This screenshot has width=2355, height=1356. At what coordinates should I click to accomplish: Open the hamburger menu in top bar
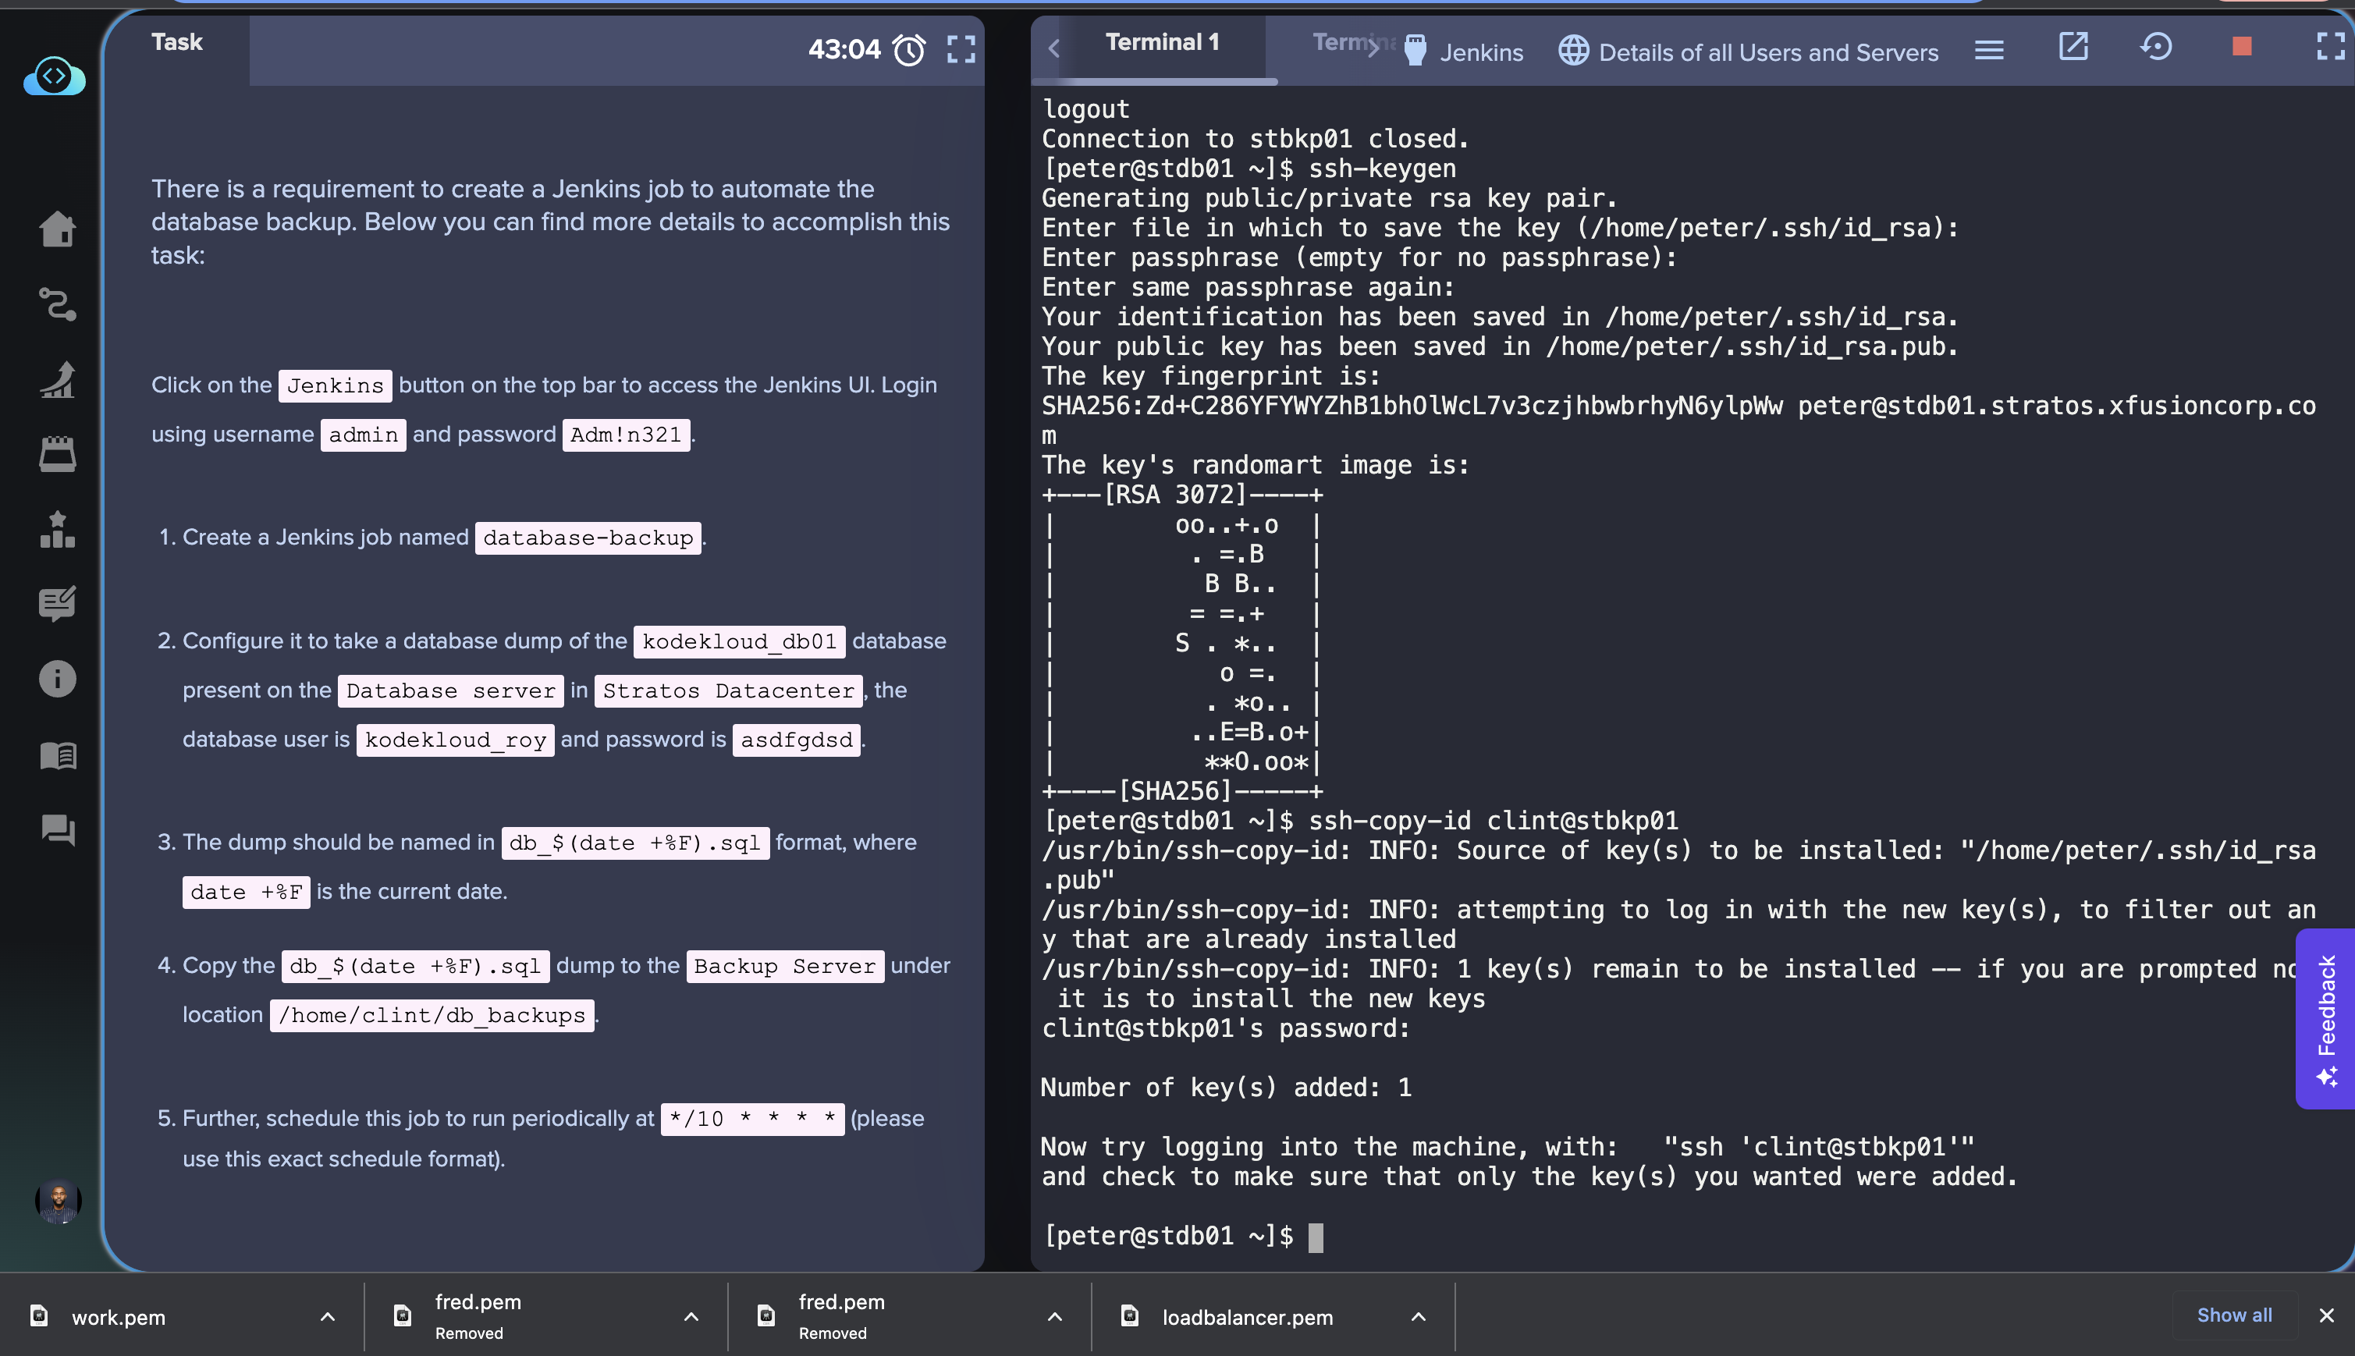tap(1989, 49)
